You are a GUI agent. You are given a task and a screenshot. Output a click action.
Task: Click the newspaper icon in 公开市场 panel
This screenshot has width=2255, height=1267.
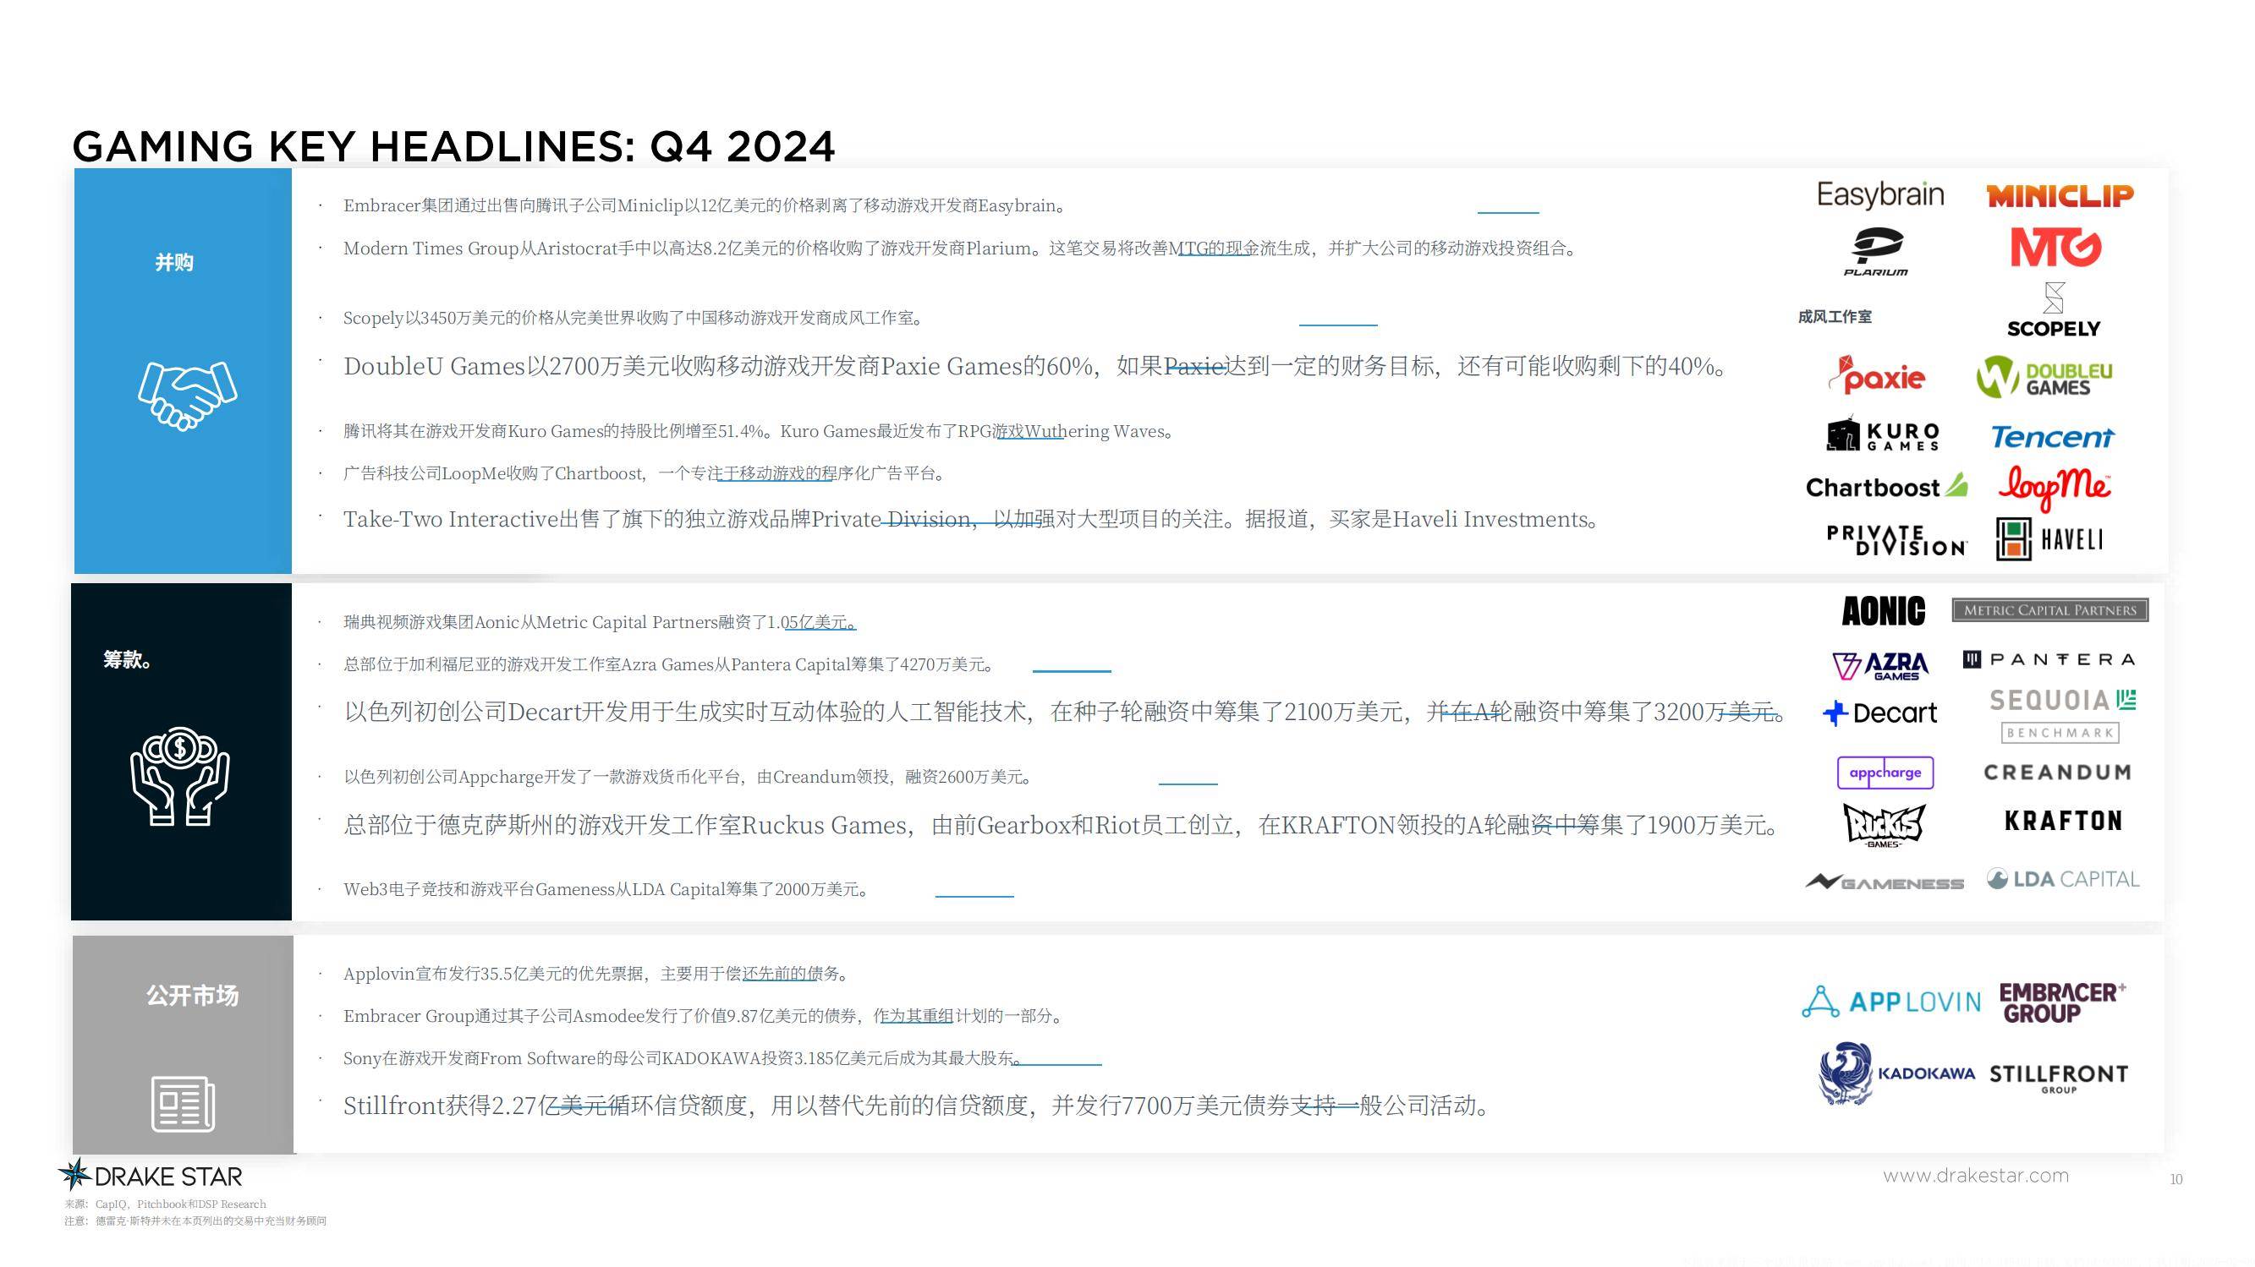tap(183, 1103)
